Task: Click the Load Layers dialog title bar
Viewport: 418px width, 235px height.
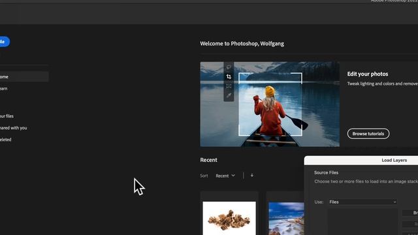Action: tap(361, 160)
